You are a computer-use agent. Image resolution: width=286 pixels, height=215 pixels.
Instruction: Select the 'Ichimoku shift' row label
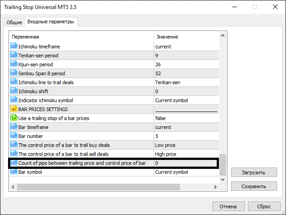tap(33, 91)
